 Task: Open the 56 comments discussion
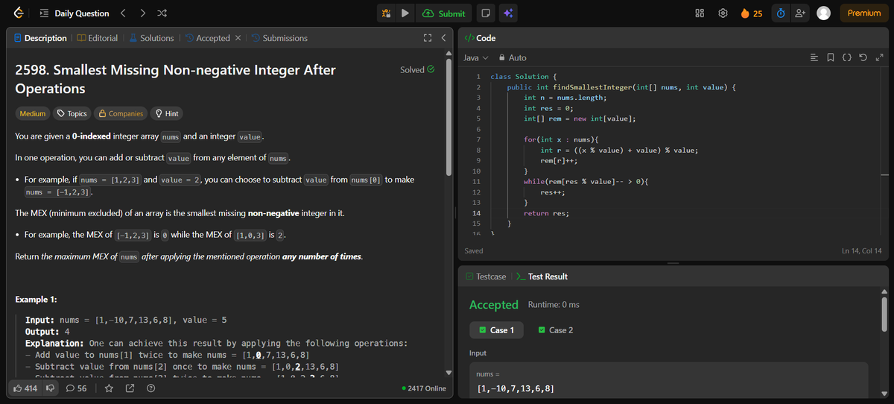[x=77, y=388]
